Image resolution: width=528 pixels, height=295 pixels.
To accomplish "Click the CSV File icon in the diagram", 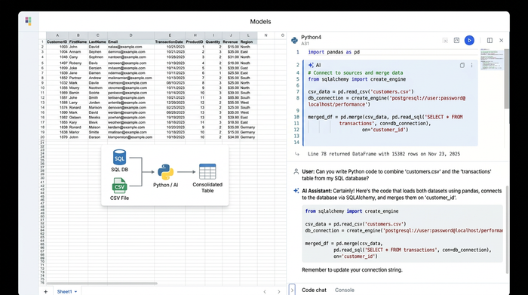I will tap(119, 186).
